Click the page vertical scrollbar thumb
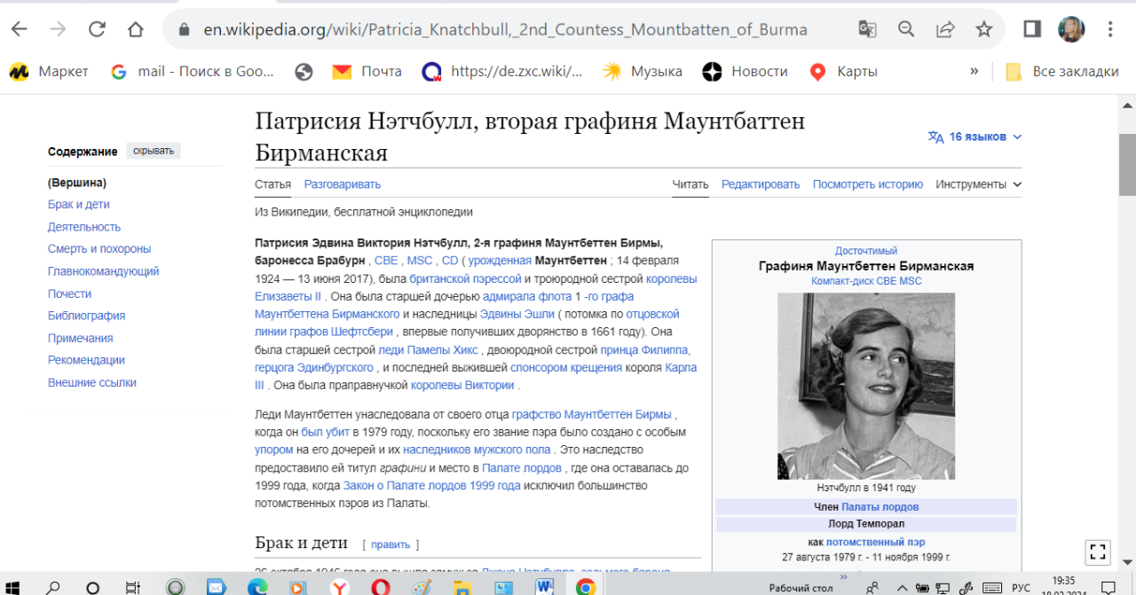 click(1127, 164)
